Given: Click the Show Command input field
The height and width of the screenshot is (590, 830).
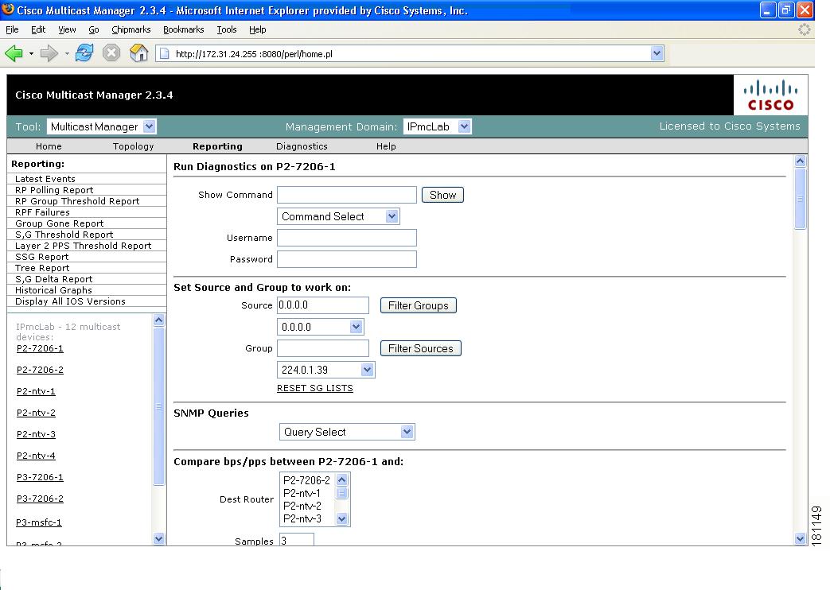Looking at the screenshot, I should 347,195.
